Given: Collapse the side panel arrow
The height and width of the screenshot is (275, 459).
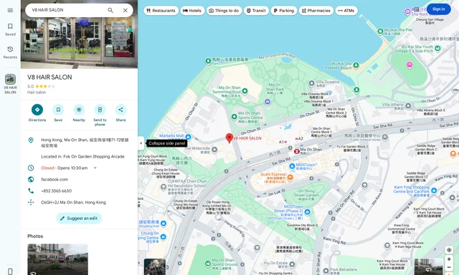Looking at the screenshot, I should coord(141,143).
